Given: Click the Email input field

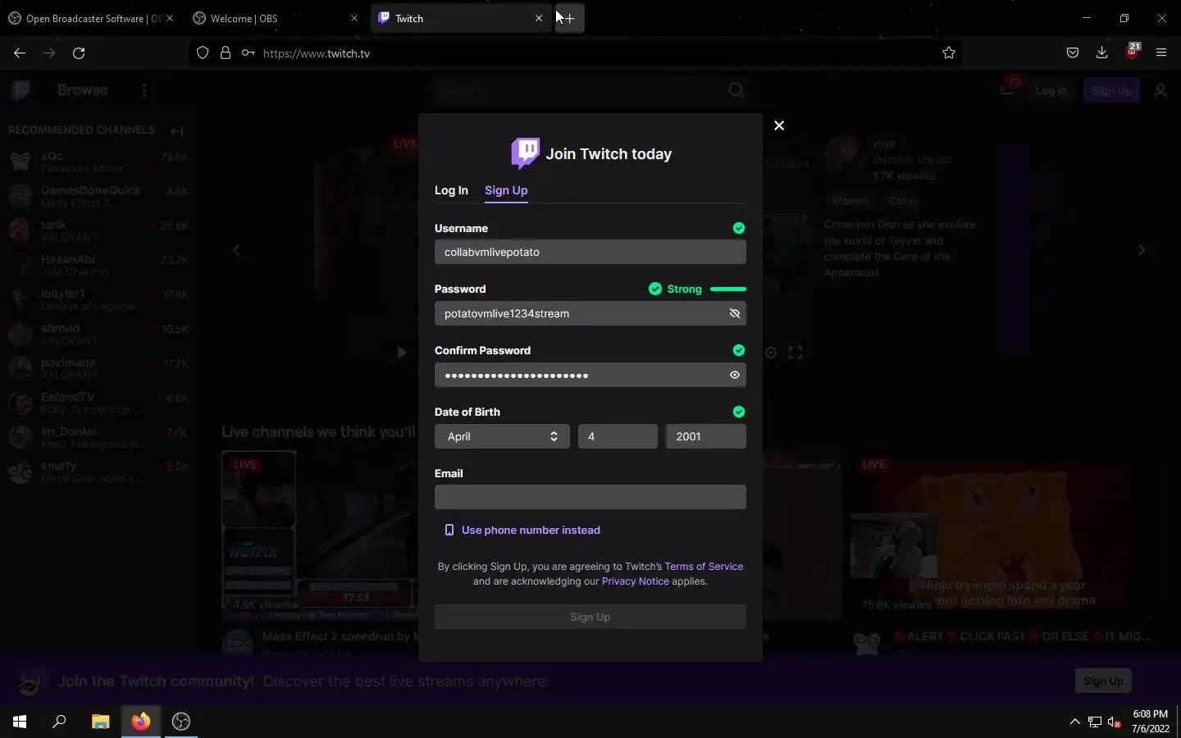Looking at the screenshot, I should (590, 497).
